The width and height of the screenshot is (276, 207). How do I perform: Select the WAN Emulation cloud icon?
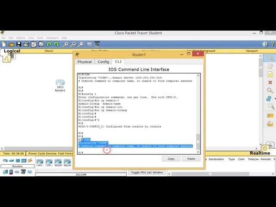pos(17,172)
